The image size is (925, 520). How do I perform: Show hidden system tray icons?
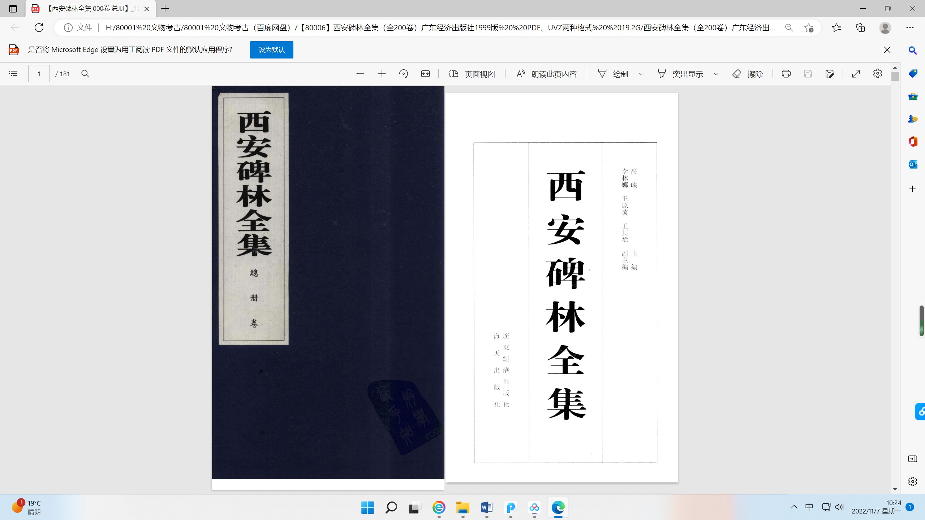pyautogui.click(x=794, y=507)
